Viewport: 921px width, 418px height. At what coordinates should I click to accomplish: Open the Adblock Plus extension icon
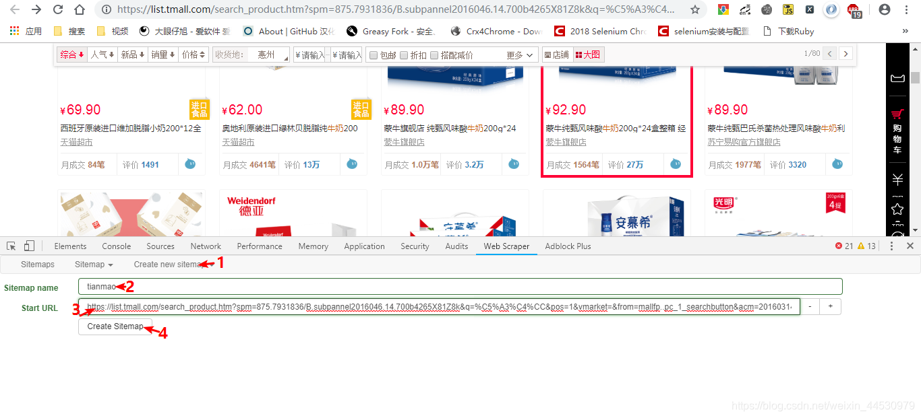(x=854, y=11)
